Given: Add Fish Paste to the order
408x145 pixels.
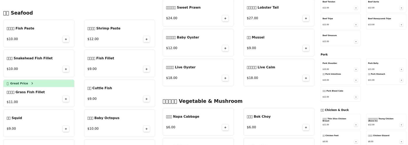Looking at the screenshot, I should pos(66,39).
